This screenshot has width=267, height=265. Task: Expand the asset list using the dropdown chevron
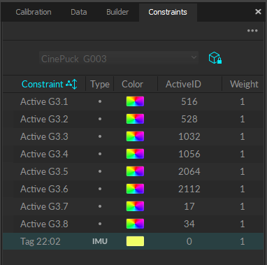pos(194,57)
